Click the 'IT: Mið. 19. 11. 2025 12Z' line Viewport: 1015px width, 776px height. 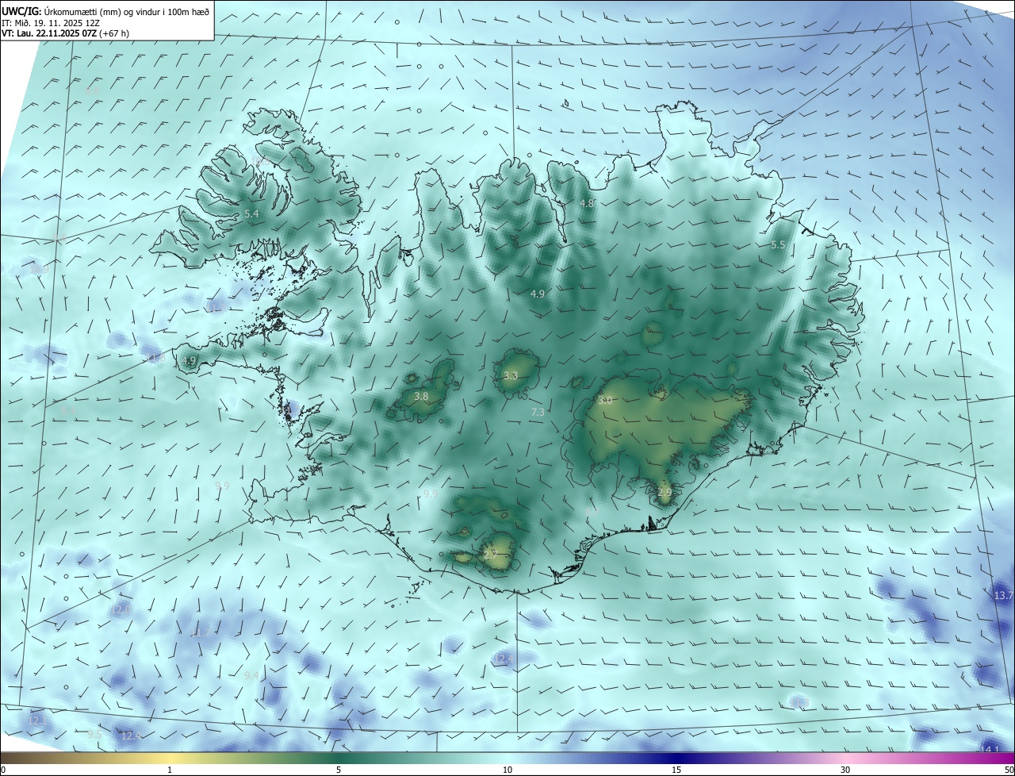pyautogui.click(x=50, y=23)
